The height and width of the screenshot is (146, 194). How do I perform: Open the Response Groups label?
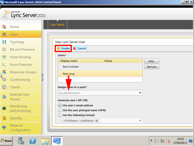point(23,72)
